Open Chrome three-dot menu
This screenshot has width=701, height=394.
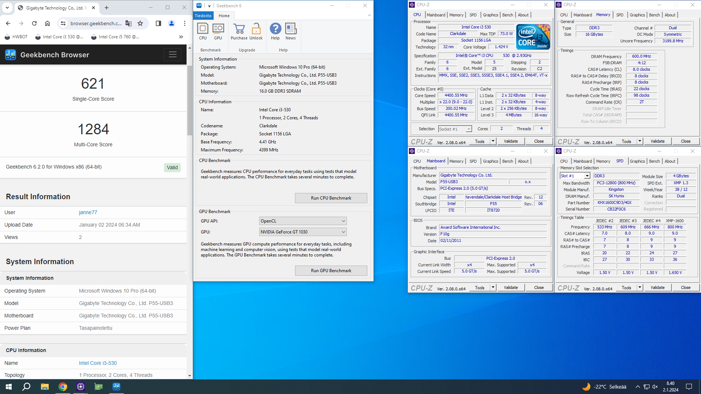click(185, 23)
